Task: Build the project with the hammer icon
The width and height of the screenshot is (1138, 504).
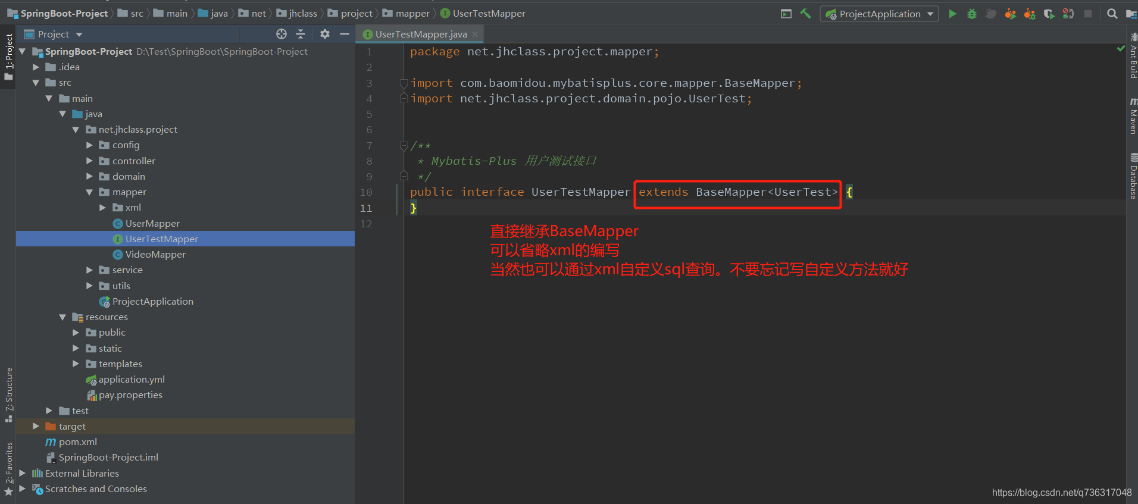Action: 806,14
